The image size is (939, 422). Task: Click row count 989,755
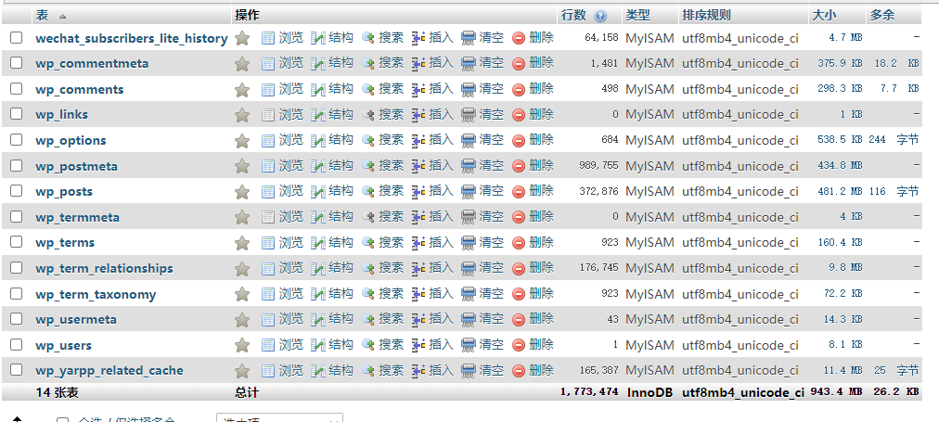[598, 166]
